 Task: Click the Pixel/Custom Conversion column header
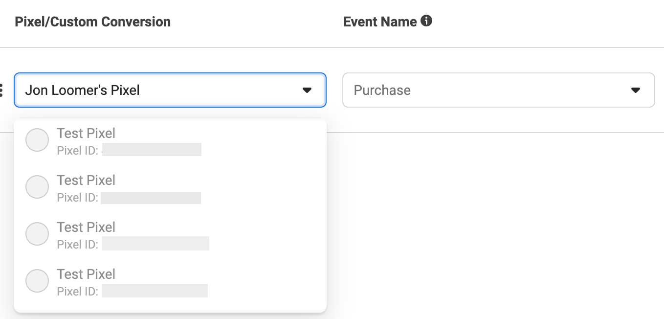point(93,22)
